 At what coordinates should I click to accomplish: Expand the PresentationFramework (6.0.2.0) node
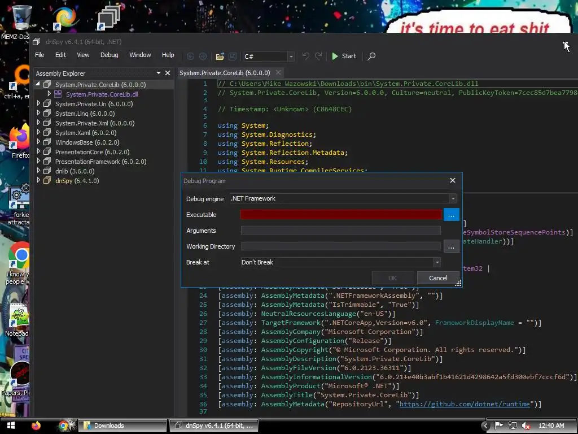38,161
